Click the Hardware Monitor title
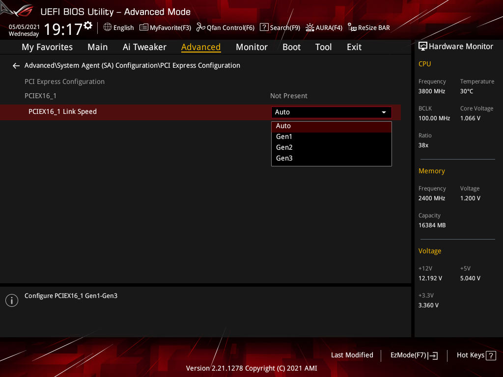This screenshot has width=503, height=377. click(461, 47)
